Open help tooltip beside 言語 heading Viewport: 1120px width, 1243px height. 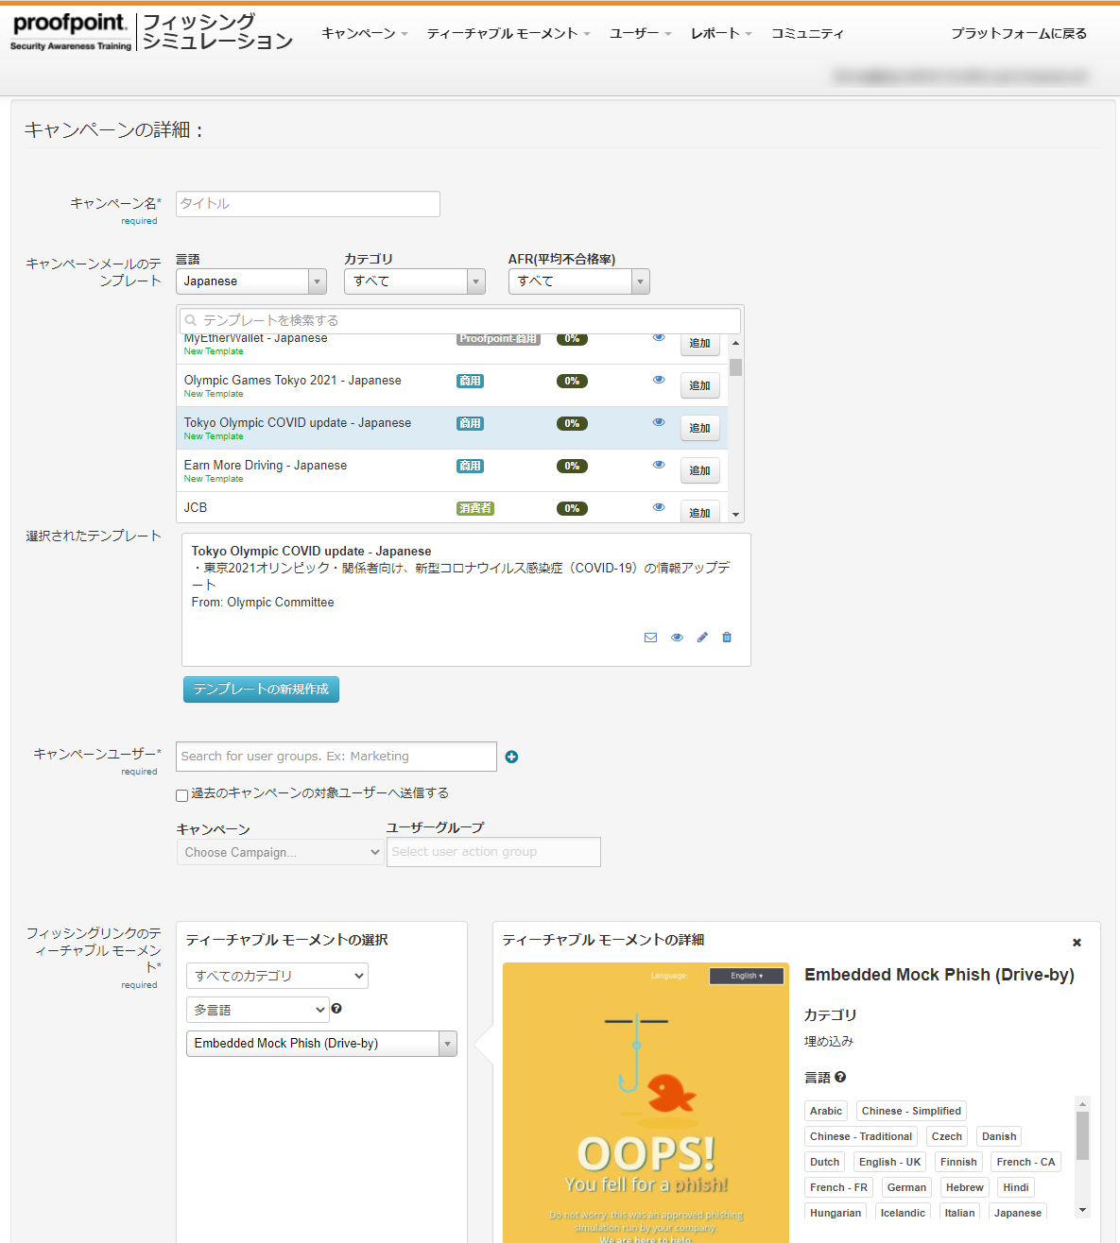coord(840,1077)
